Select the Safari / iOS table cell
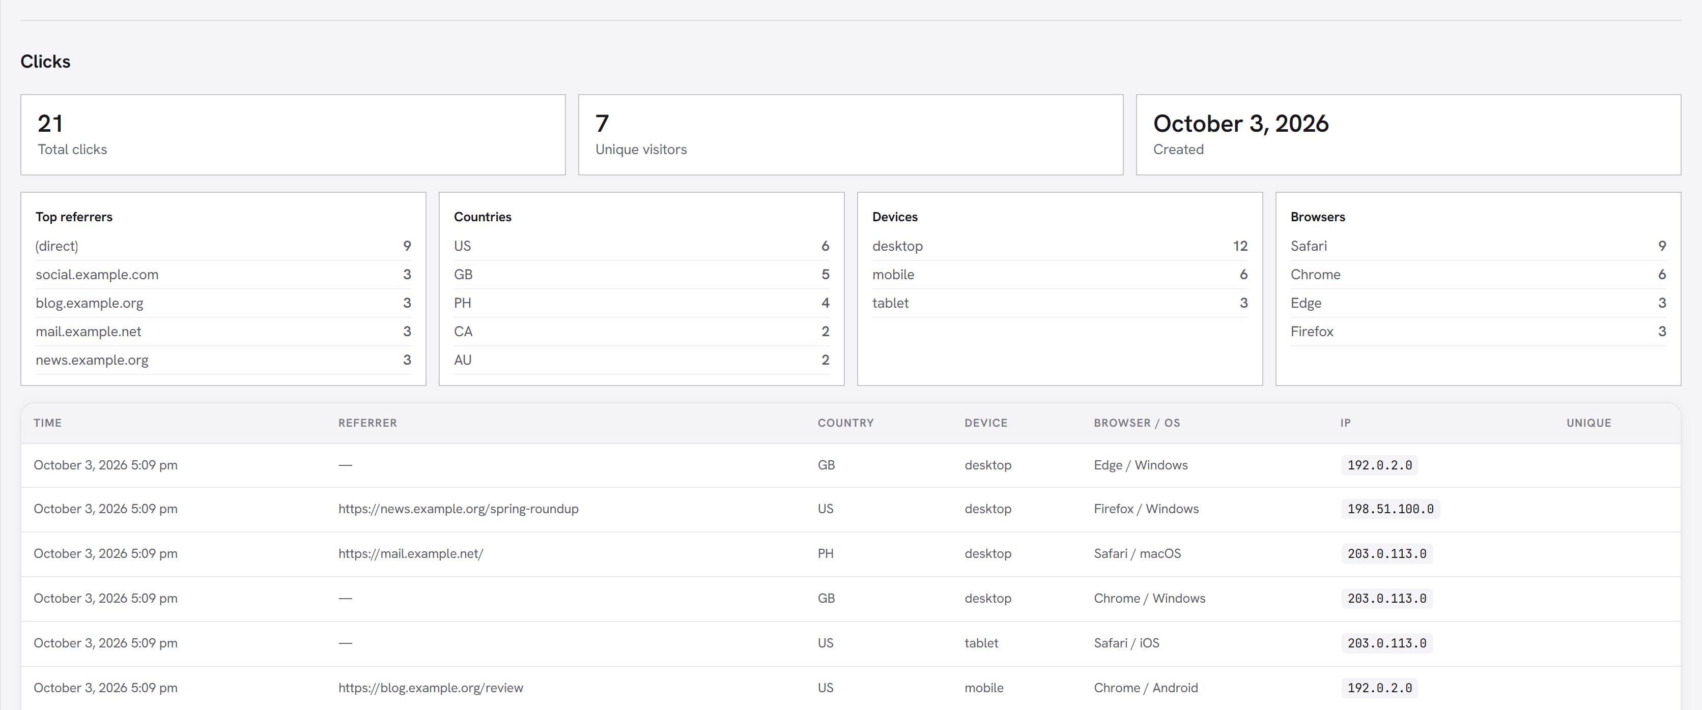Image resolution: width=1702 pixels, height=710 pixels. pos(1126,643)
